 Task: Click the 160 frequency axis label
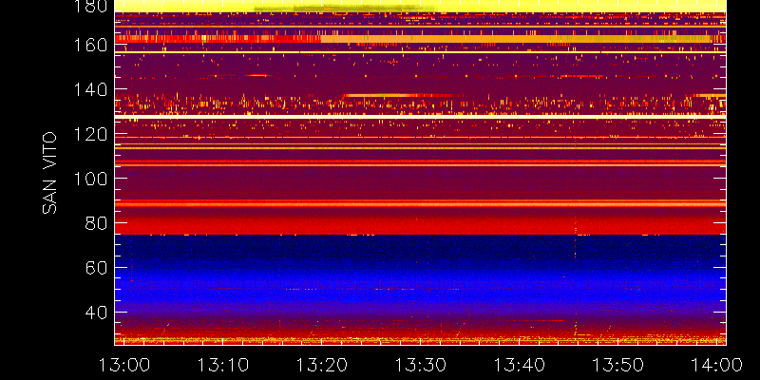90,45
